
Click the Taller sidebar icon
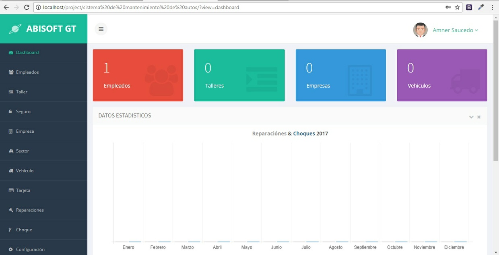point(11,92)
